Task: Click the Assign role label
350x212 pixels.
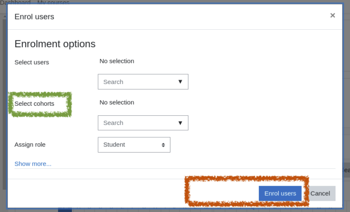Action: pos(30,145)
